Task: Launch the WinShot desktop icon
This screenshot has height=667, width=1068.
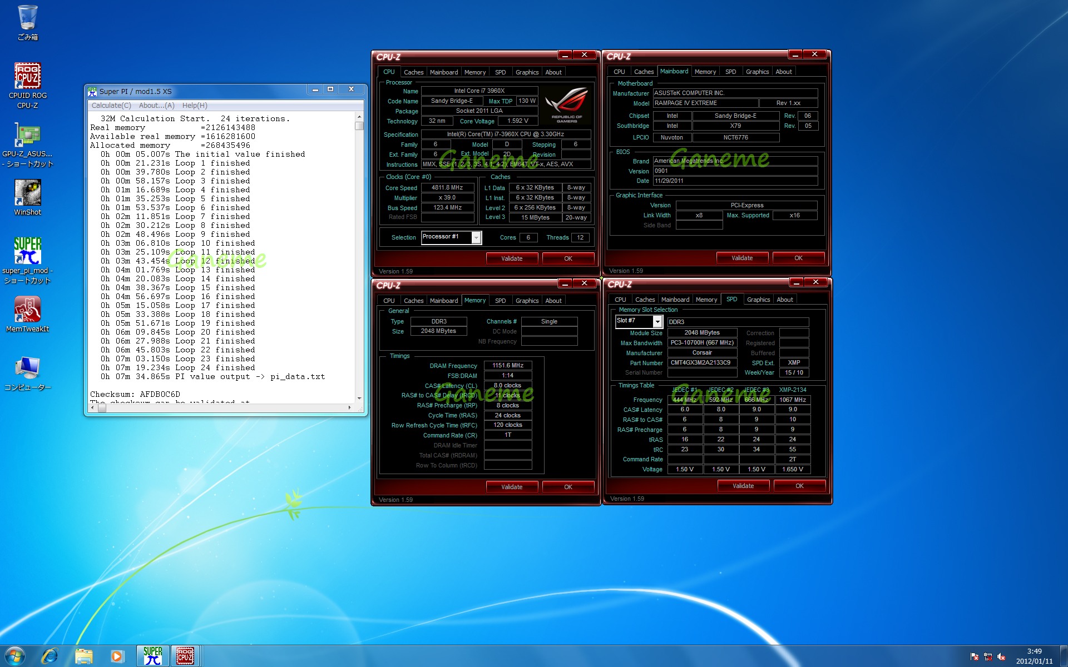Action: click(x=27, y=193)
